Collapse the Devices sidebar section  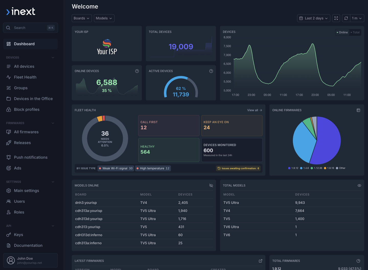(x=53, y=58)
